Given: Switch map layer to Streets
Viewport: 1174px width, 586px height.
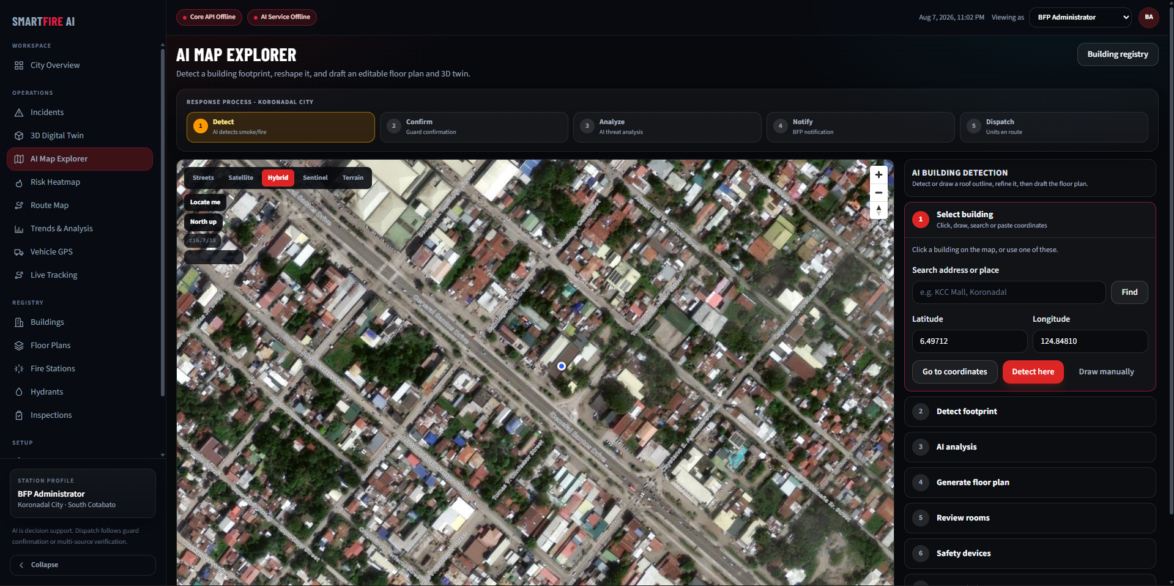Looking at the screenshot, I should [203, 178].
